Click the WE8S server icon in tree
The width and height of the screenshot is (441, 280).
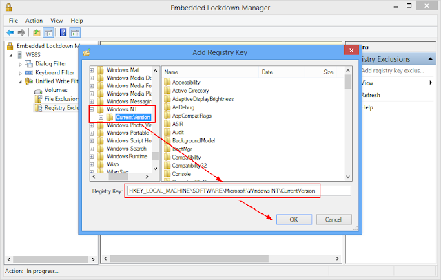point(20,55)
